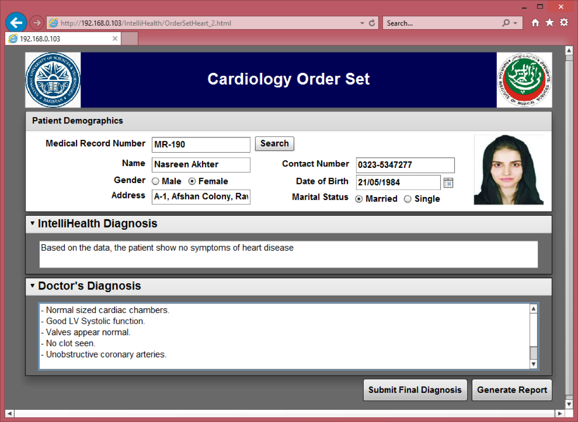
Task: Refresh the page with reload icon
Action: [x=372, y=23]
